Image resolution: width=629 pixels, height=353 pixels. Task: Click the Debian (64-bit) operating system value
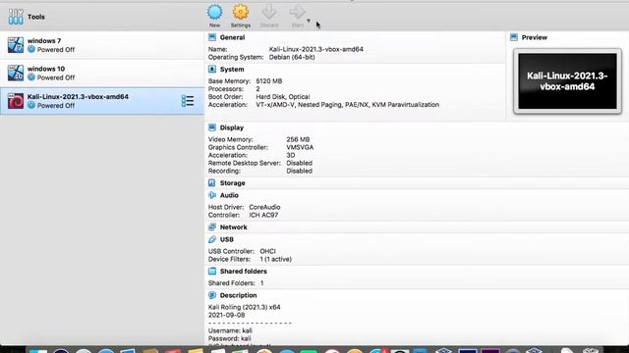click(x=292, y=57)
